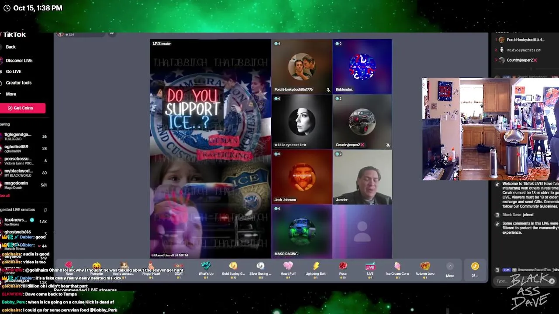
Task: Open the magodomin following creator
Action: point(24,185)
